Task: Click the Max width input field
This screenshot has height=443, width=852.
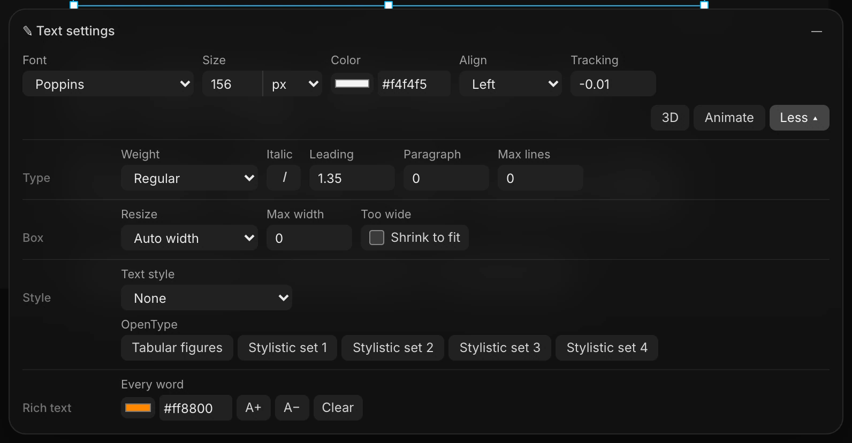Action: coord(309,238)
